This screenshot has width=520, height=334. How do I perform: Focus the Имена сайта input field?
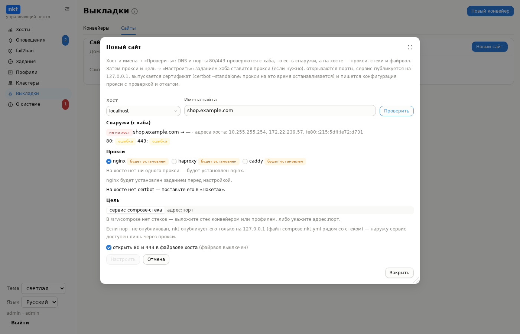tap(280, 111)
